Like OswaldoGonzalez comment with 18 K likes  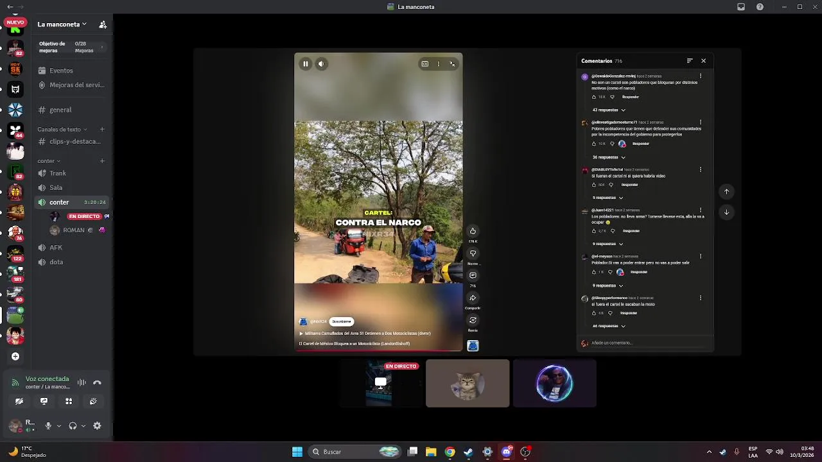[594, 97]
